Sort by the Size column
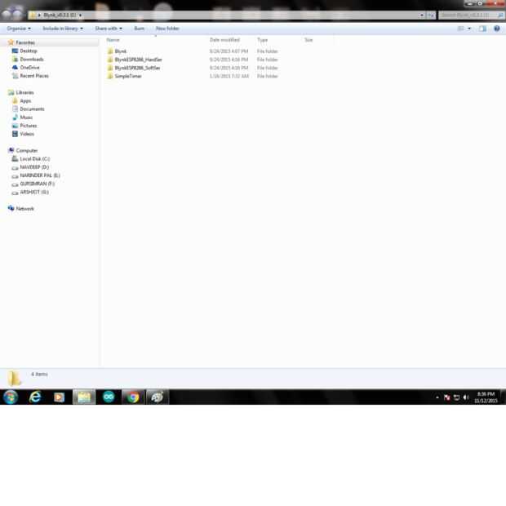 pyautogui.click(x=308, y=40)
